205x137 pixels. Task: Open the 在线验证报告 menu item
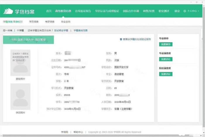[83, 11]
